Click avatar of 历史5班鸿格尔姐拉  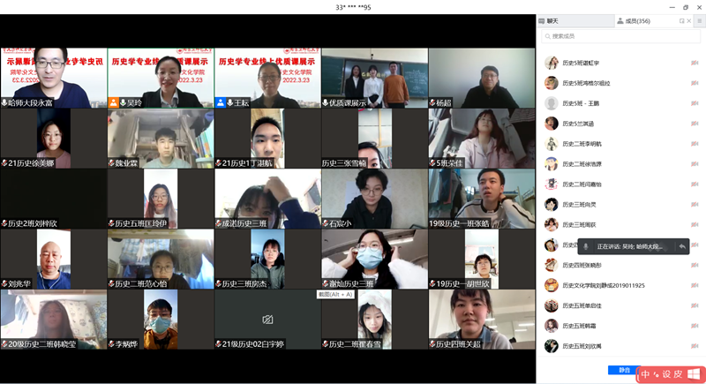[x=552, y=83]
